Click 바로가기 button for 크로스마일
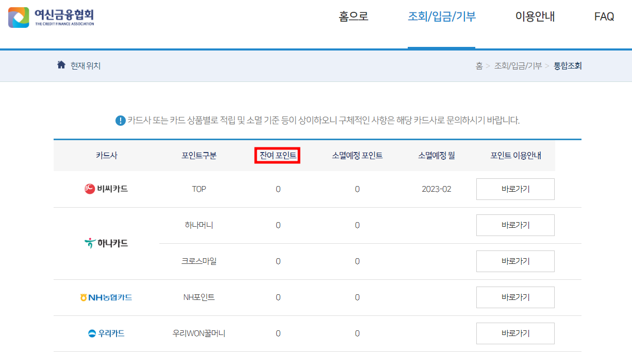Screen dimensions: 632x352 [515, 261]
